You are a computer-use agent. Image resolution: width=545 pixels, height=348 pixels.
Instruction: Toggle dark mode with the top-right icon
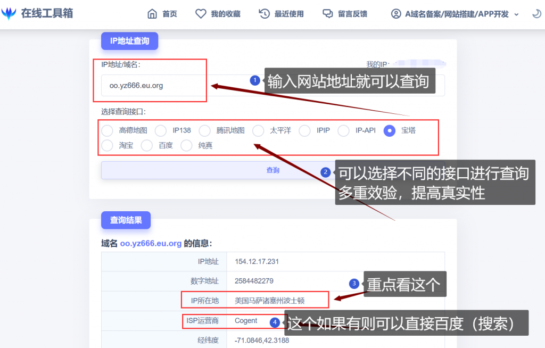(x=538, y=14)
